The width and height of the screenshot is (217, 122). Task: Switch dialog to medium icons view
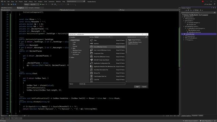pyautogui.click(x=111, y=37)
